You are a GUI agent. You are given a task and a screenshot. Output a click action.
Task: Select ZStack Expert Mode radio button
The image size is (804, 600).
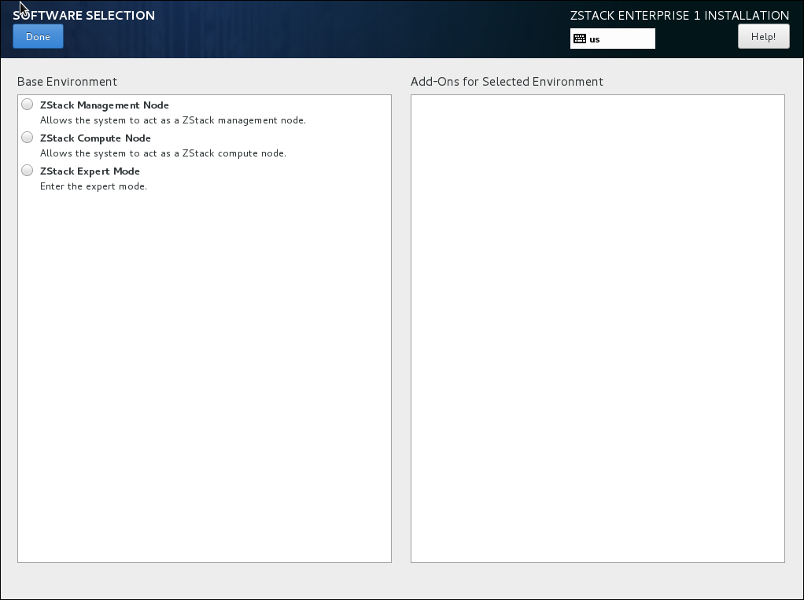click(28, 171)
